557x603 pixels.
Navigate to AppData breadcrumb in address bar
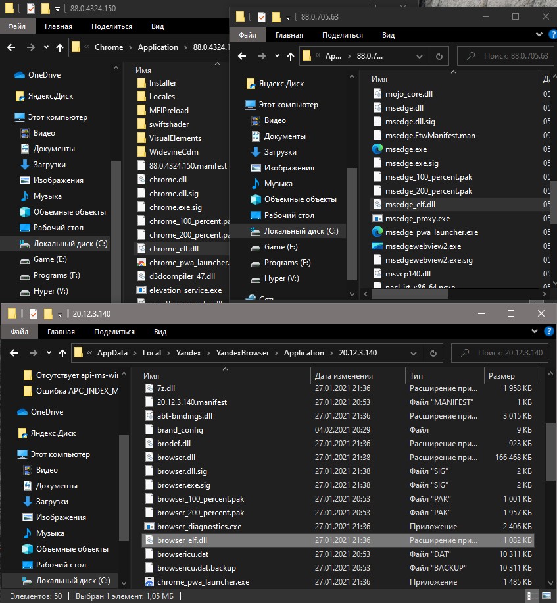pos(112,353)
